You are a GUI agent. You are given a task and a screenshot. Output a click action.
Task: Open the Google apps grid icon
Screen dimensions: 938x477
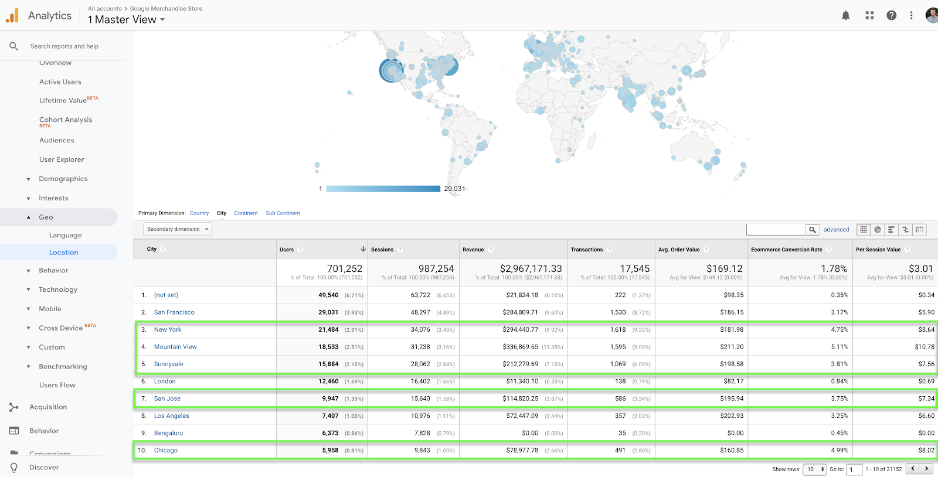point(869,15)
